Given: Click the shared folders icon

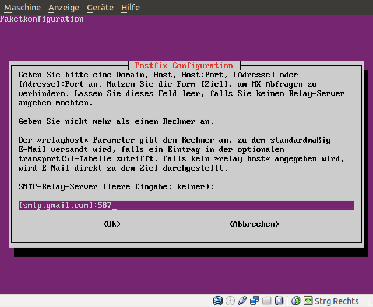Looking at the screenshot, I should [267, 301].
